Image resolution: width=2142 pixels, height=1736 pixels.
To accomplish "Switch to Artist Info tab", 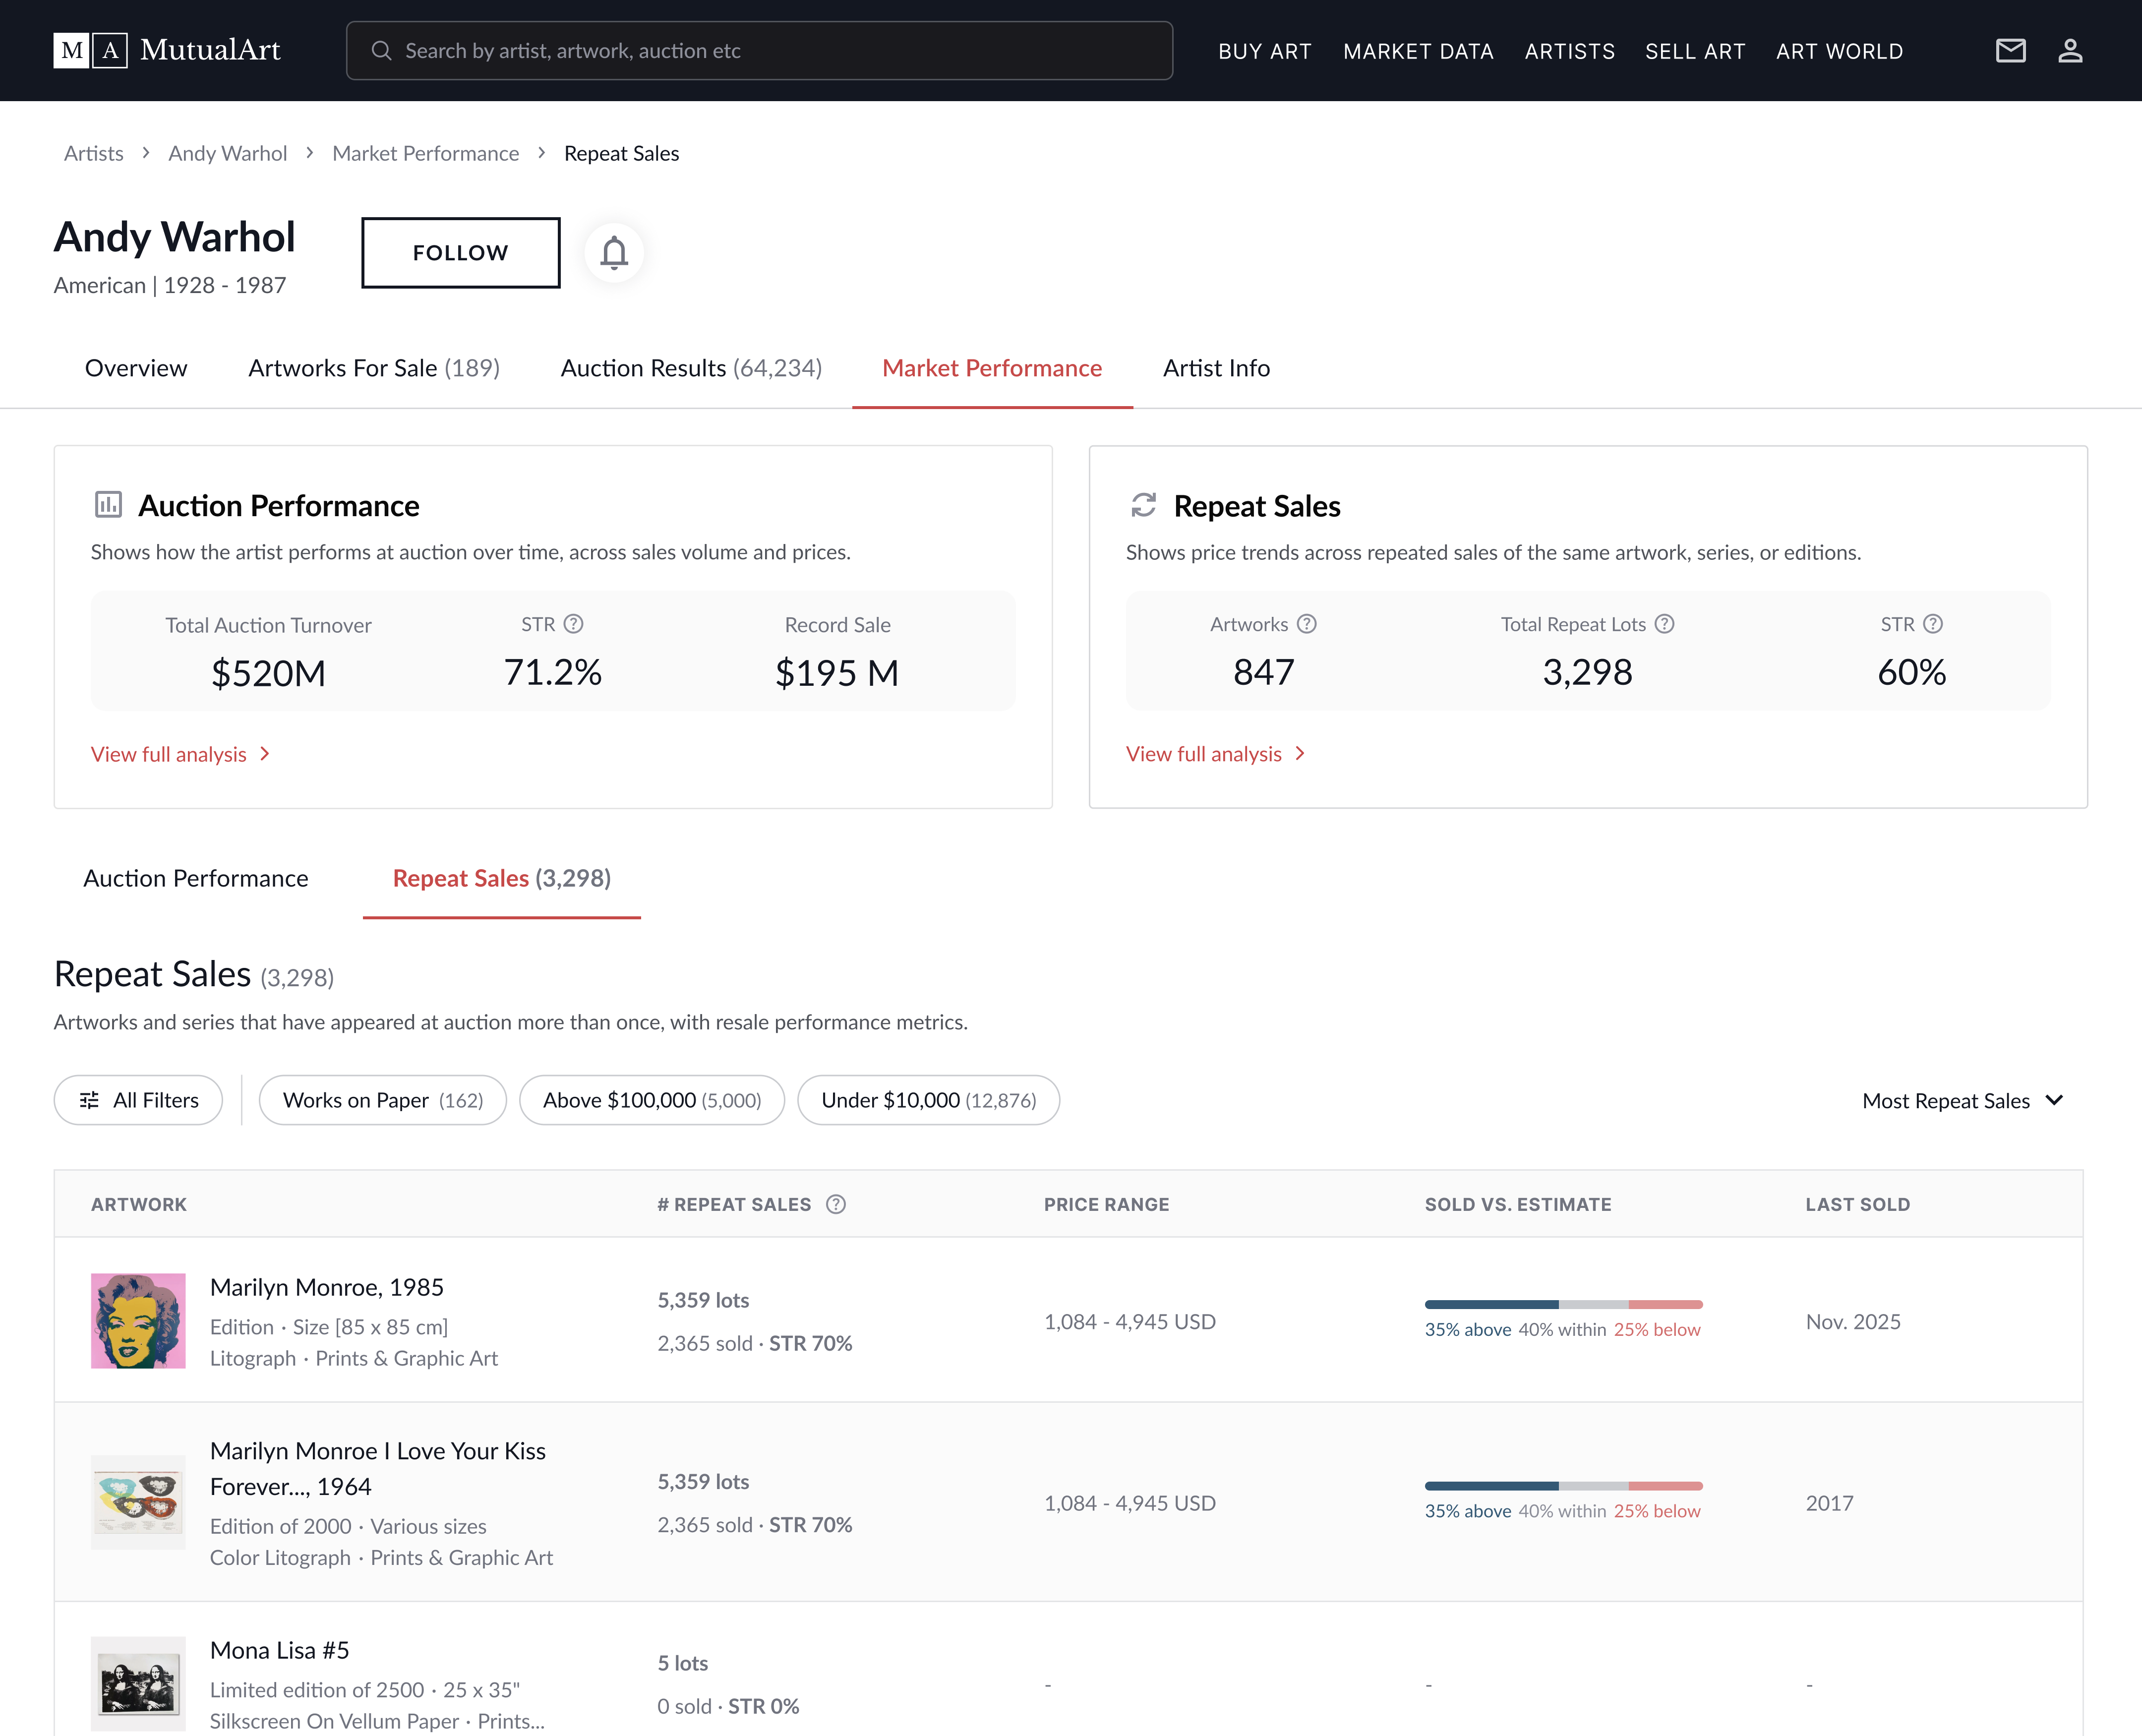I will [1216, 368].
